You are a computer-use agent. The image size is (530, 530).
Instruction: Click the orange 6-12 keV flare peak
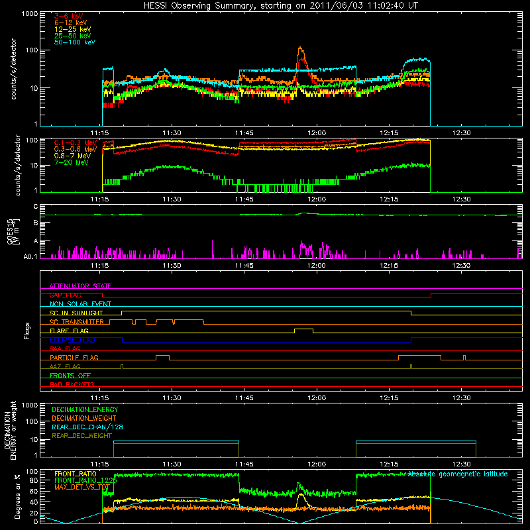click(x=301, y=50)
